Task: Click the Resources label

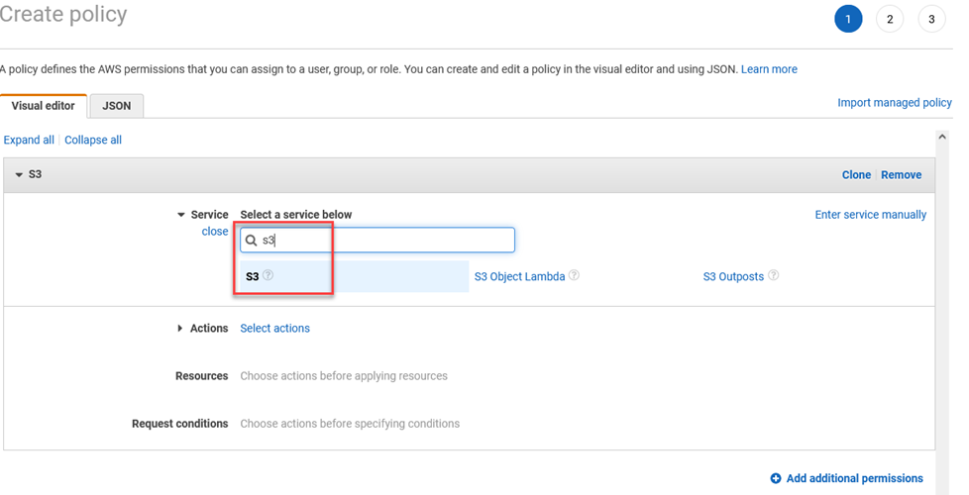Action: [201, 376]
